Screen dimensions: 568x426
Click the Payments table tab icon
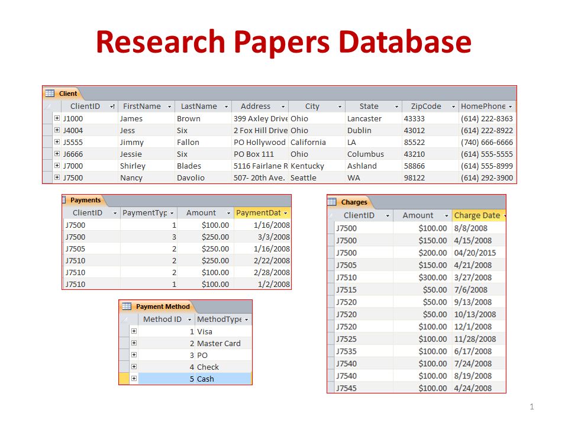click(x=64, y=200)
